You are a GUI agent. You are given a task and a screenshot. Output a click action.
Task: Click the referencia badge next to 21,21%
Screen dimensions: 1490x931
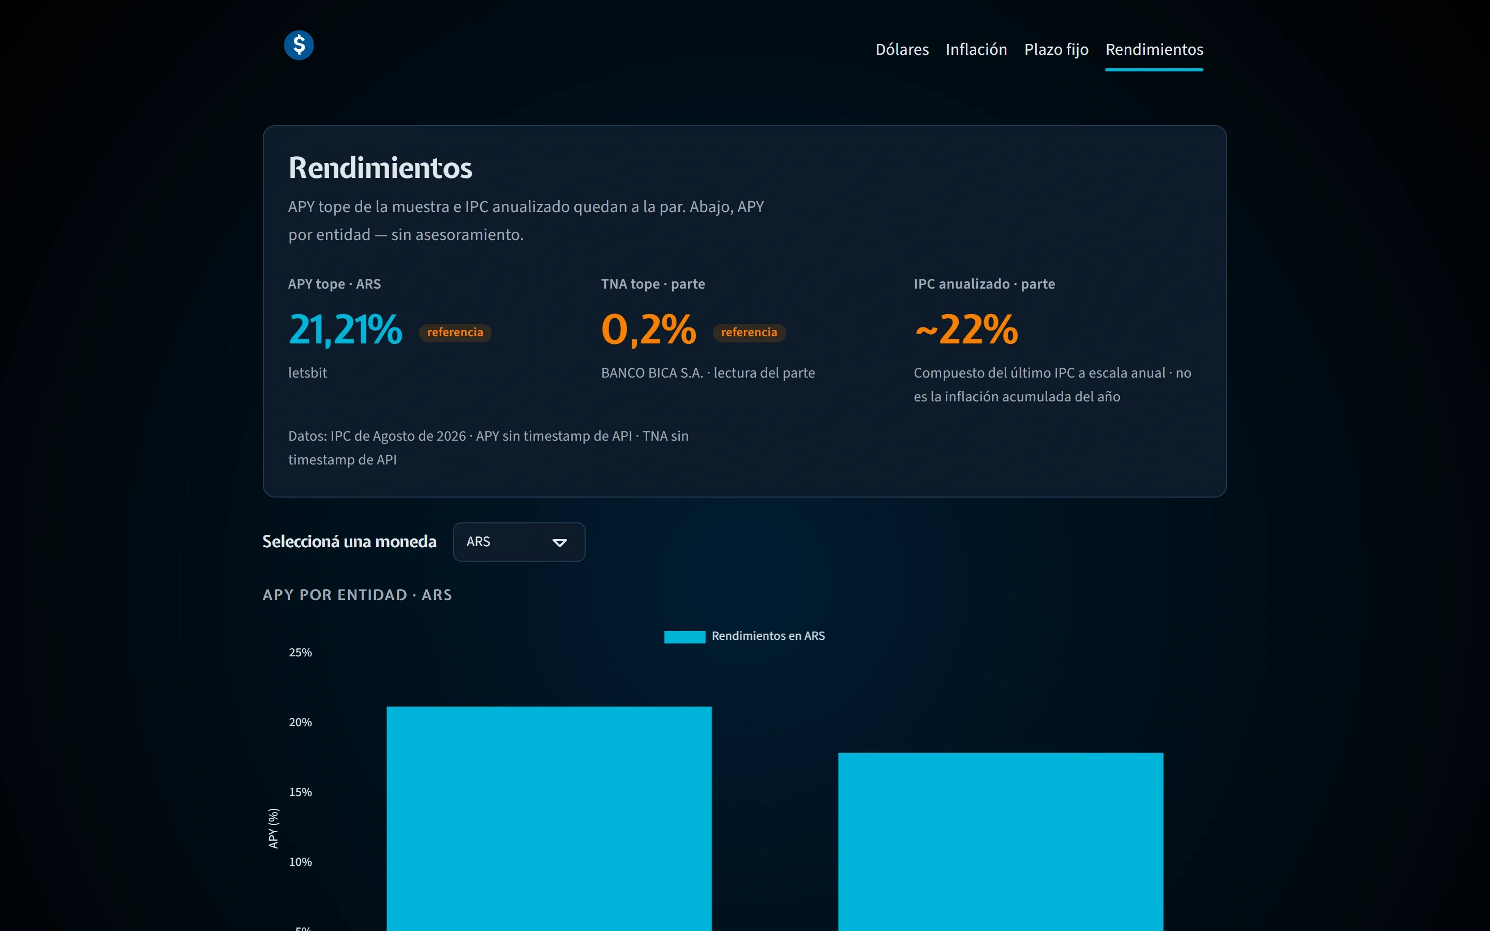tap(455, 333)
